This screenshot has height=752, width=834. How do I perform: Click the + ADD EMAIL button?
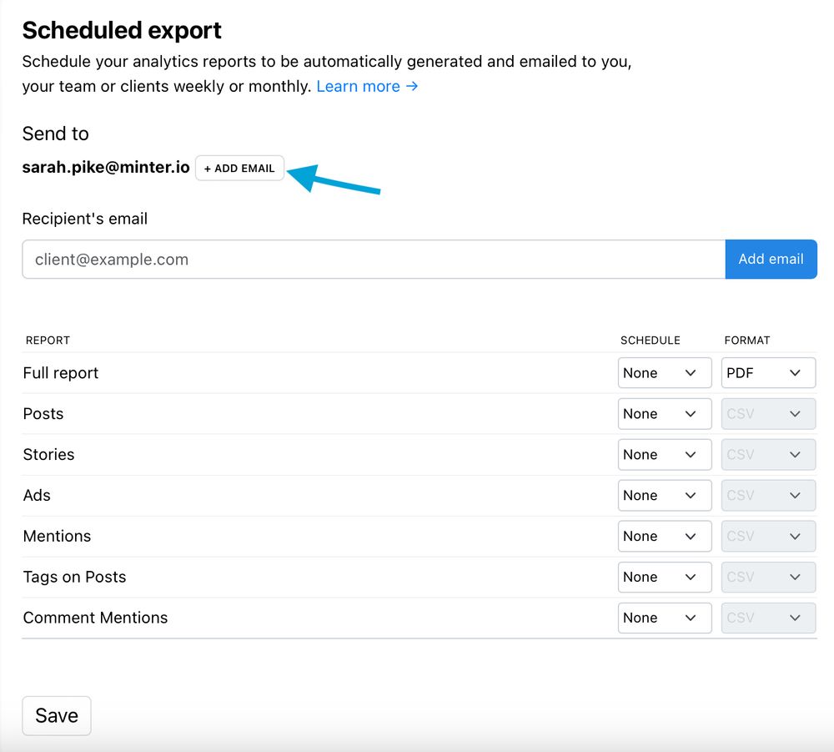click(239, 168)
